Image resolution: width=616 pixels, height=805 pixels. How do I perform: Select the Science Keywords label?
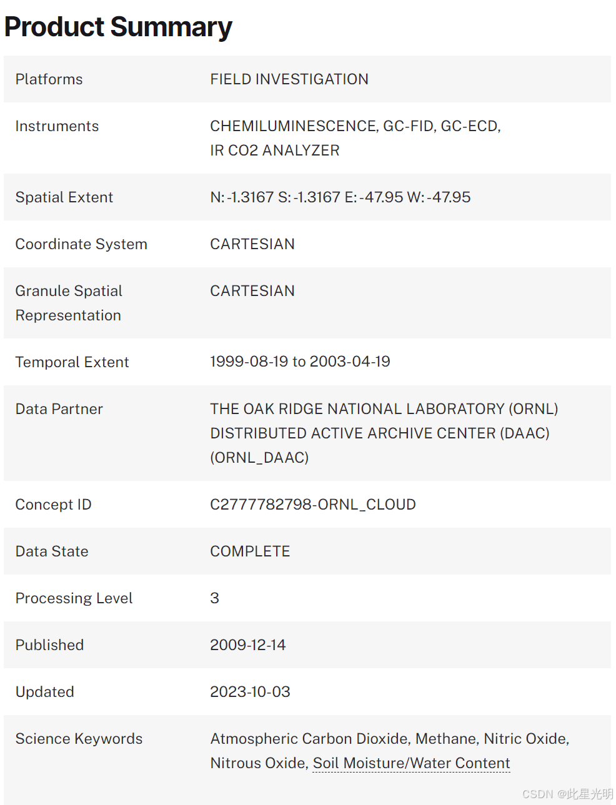coord(79,739)
